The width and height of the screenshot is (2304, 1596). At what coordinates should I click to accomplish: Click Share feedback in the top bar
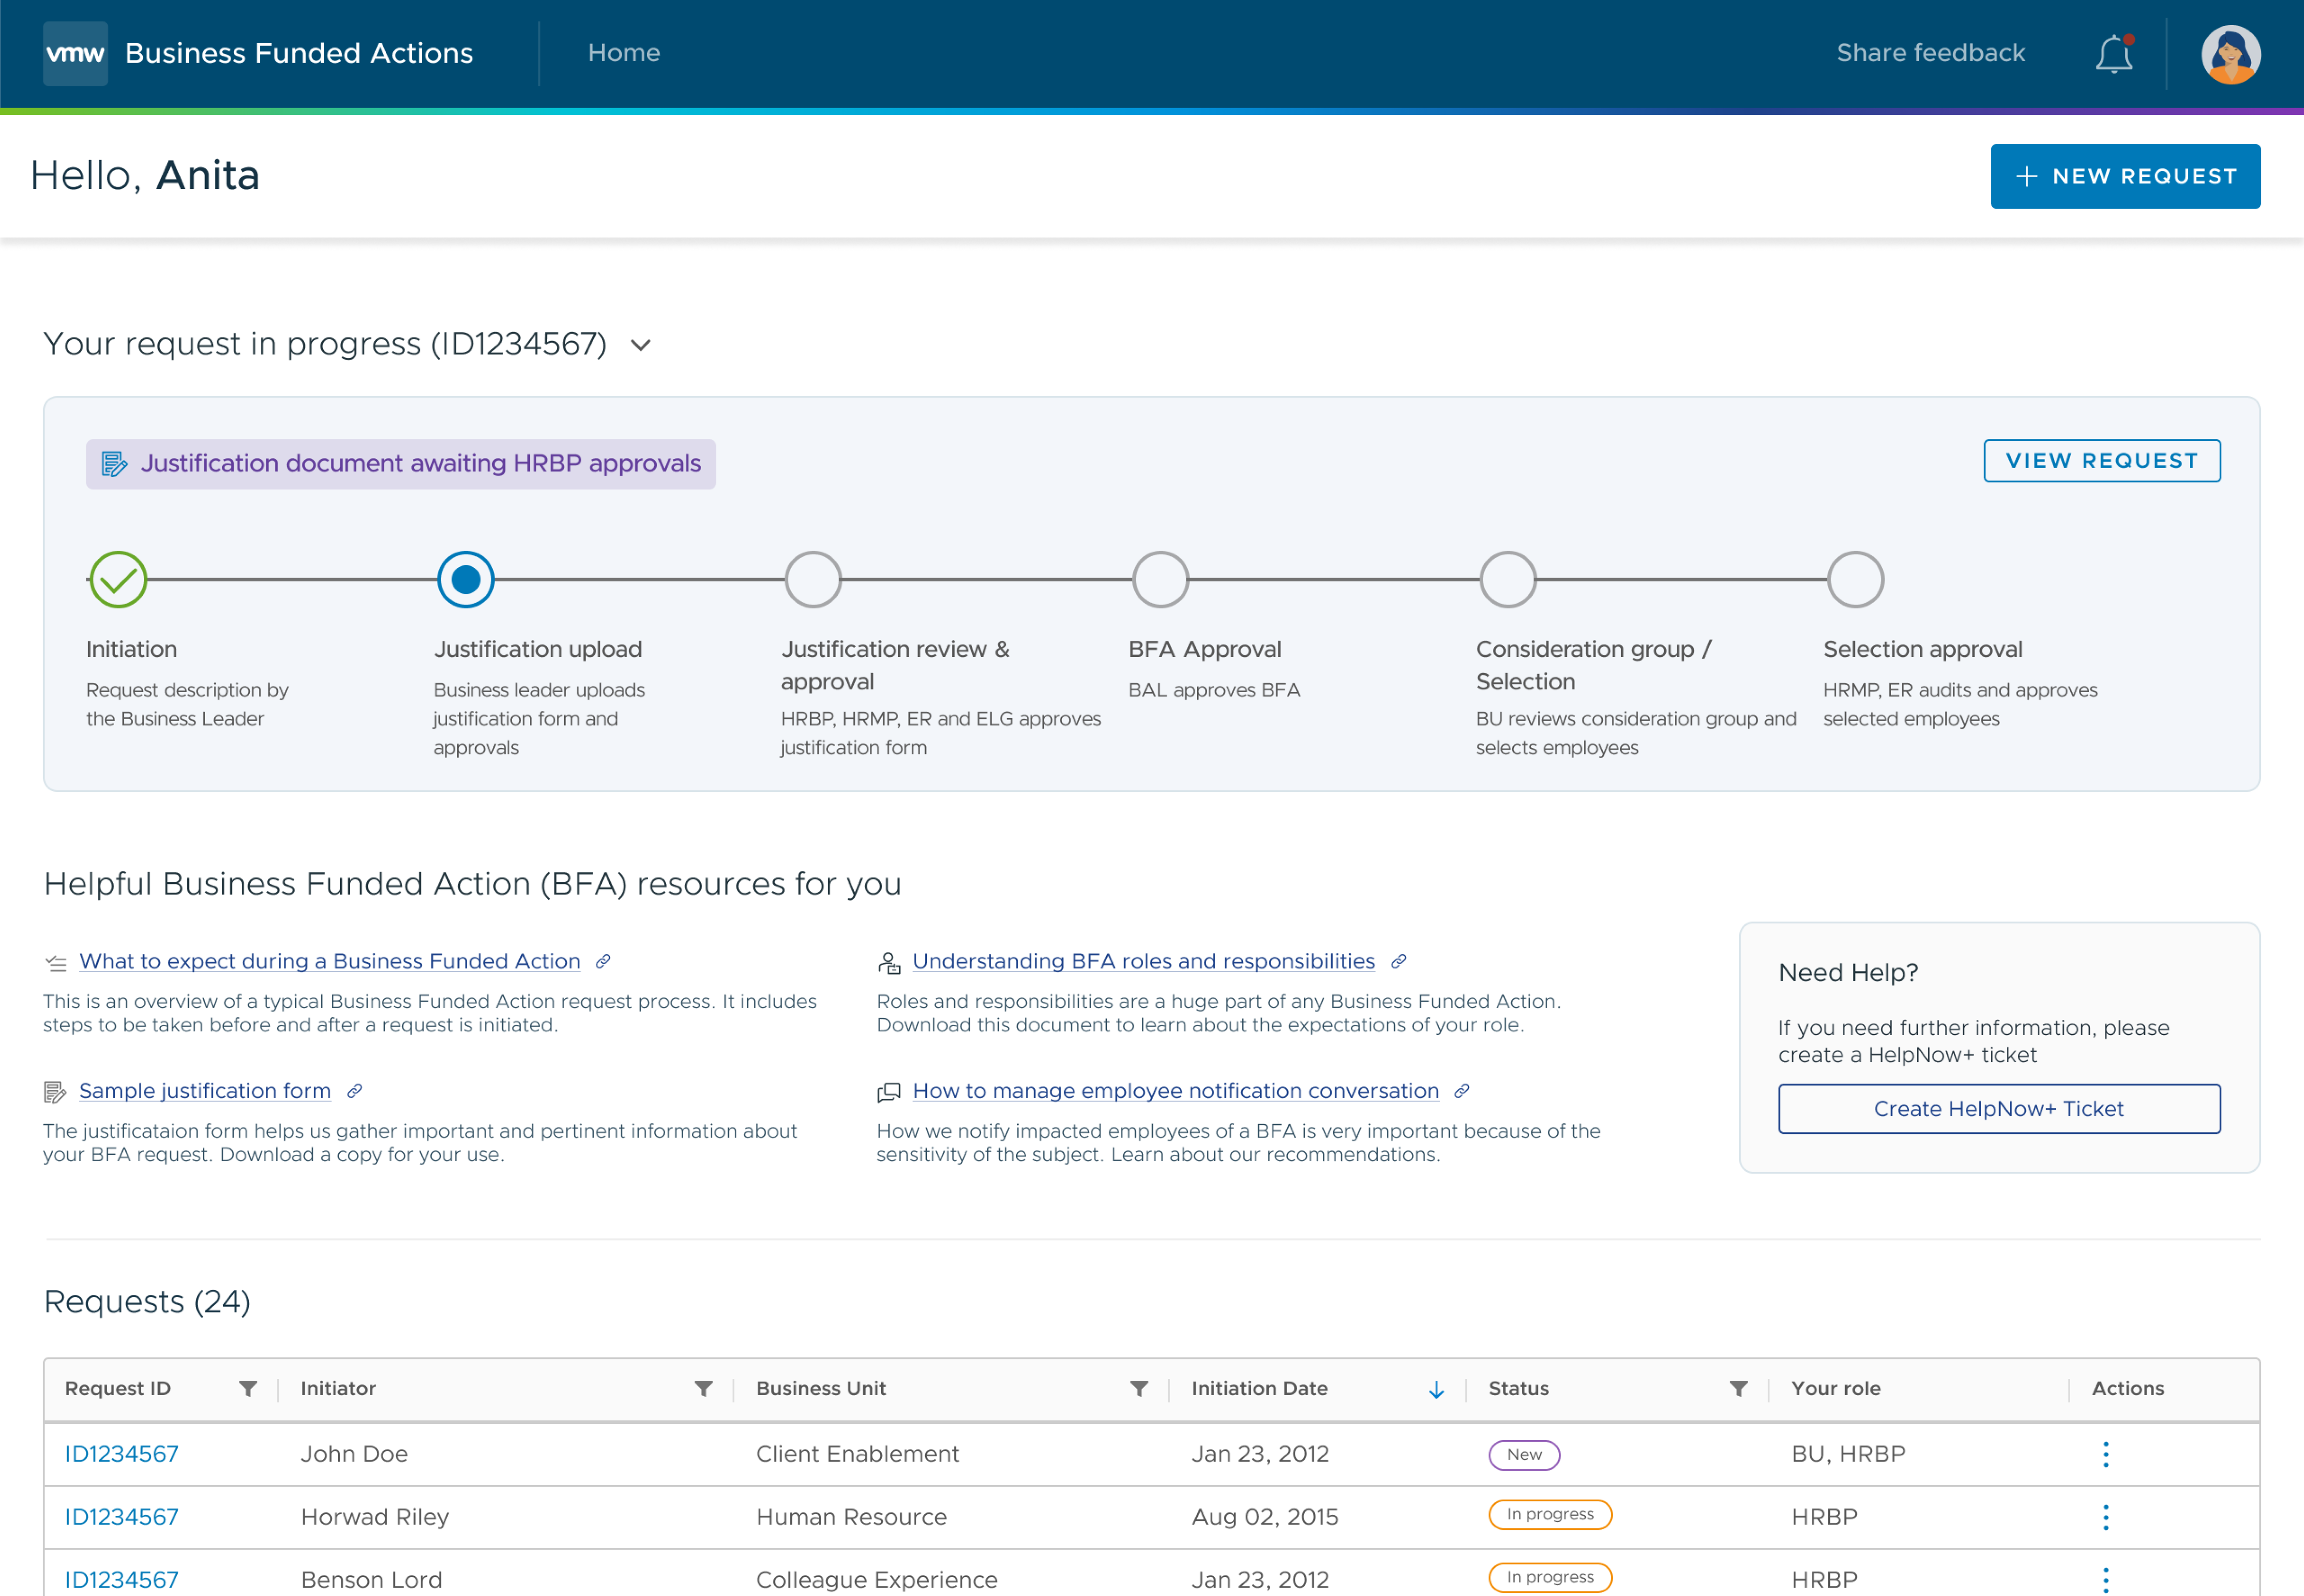pyautogui.click(x=1930, y=53)
